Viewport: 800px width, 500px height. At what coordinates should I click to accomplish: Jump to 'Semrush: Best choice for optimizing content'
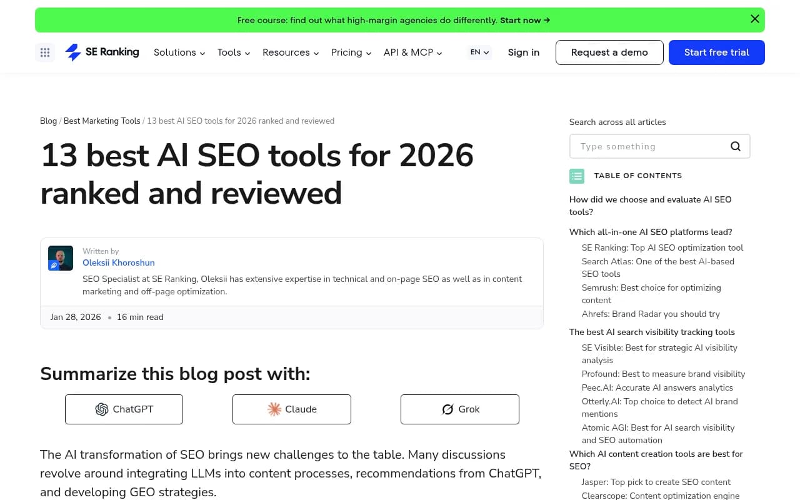pos(651,294)
